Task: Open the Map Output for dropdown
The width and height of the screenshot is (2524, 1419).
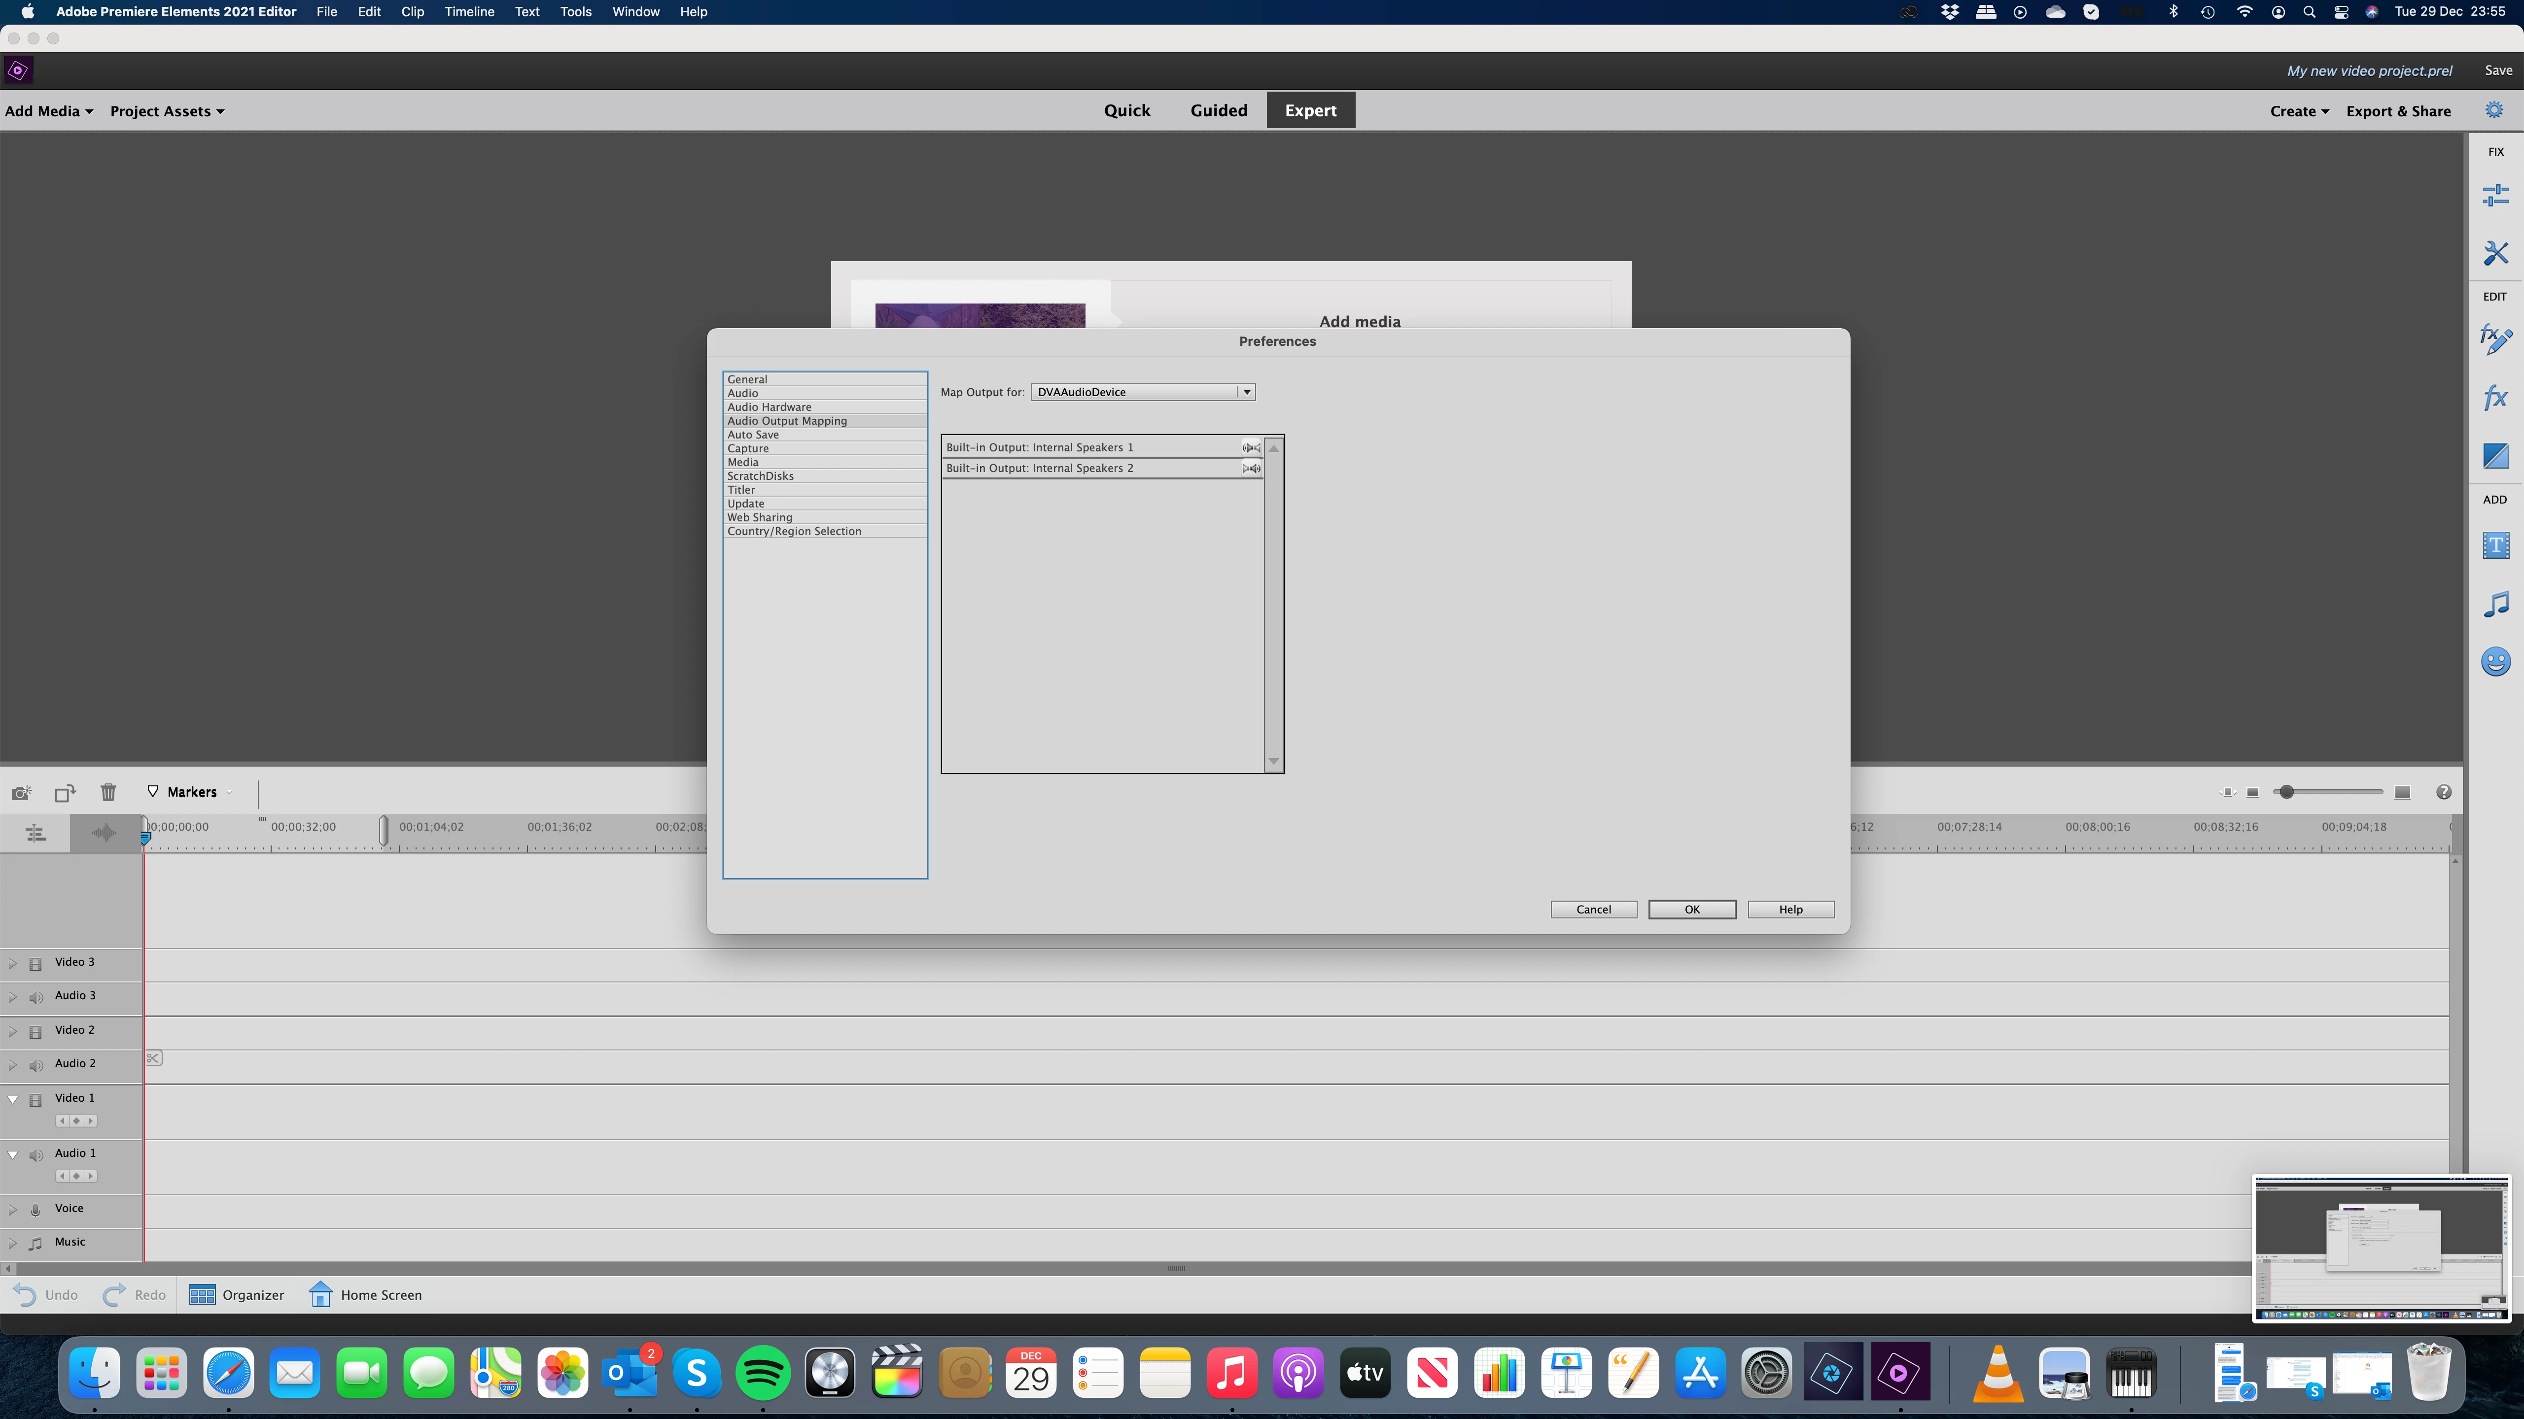Action: (x=1143, y=392)
